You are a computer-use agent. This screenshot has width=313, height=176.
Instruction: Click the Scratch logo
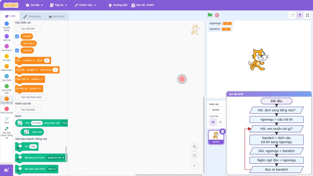(x=11, y=5)
